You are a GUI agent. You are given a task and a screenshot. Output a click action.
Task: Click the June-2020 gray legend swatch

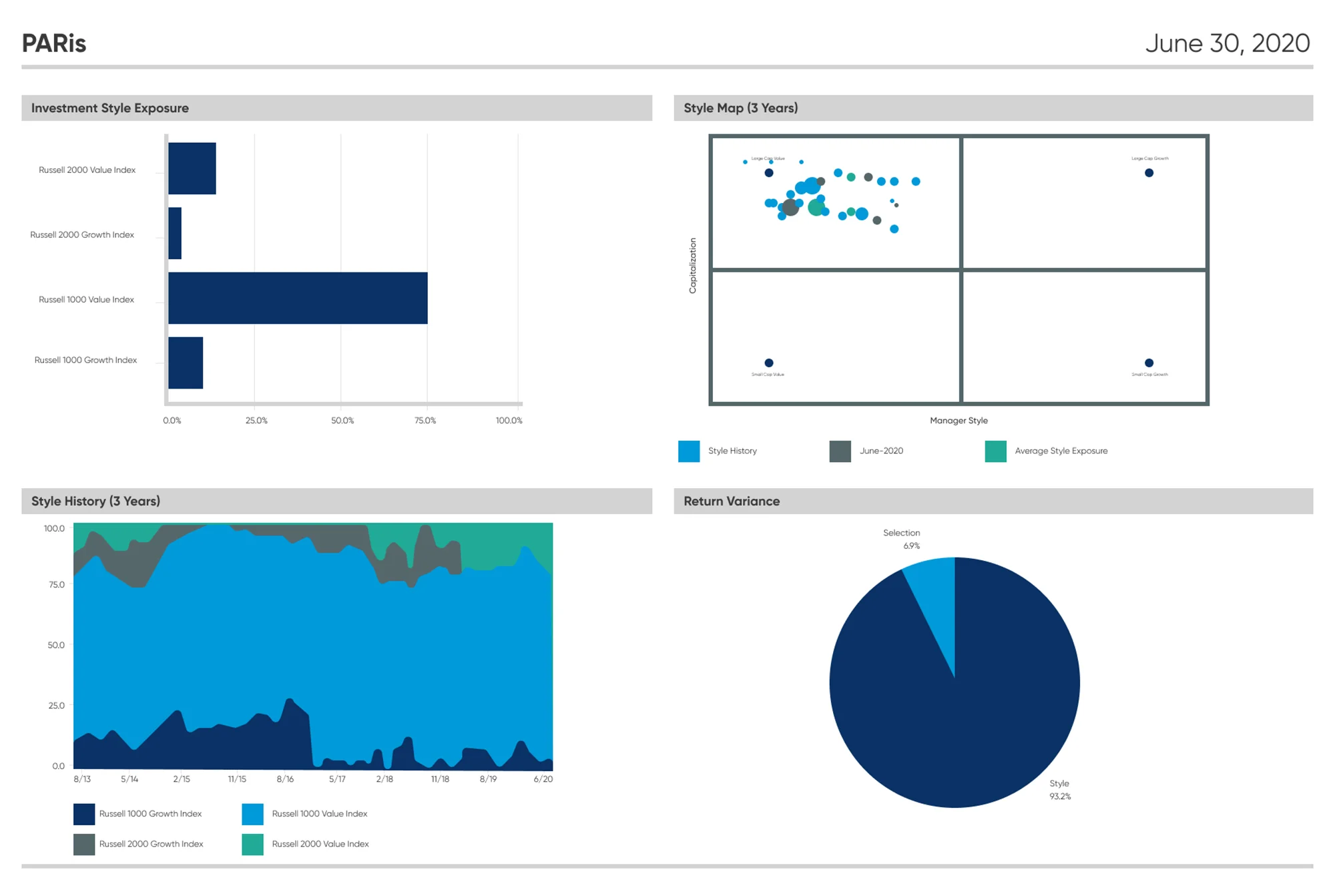[840, 451]
